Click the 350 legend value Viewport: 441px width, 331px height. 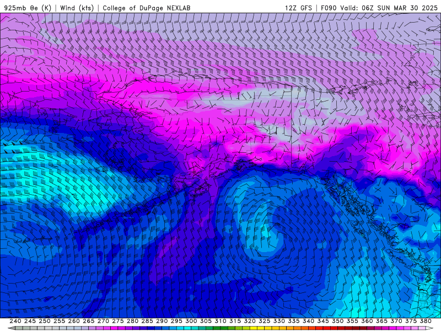[337, 321]
